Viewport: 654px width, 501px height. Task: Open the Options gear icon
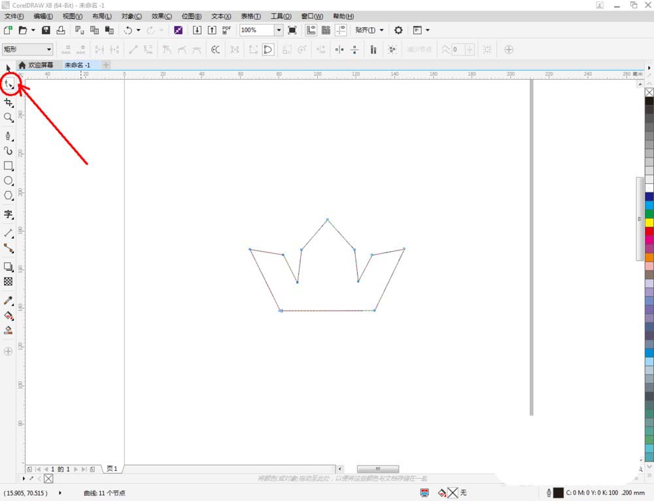click(x=398, y=30)
